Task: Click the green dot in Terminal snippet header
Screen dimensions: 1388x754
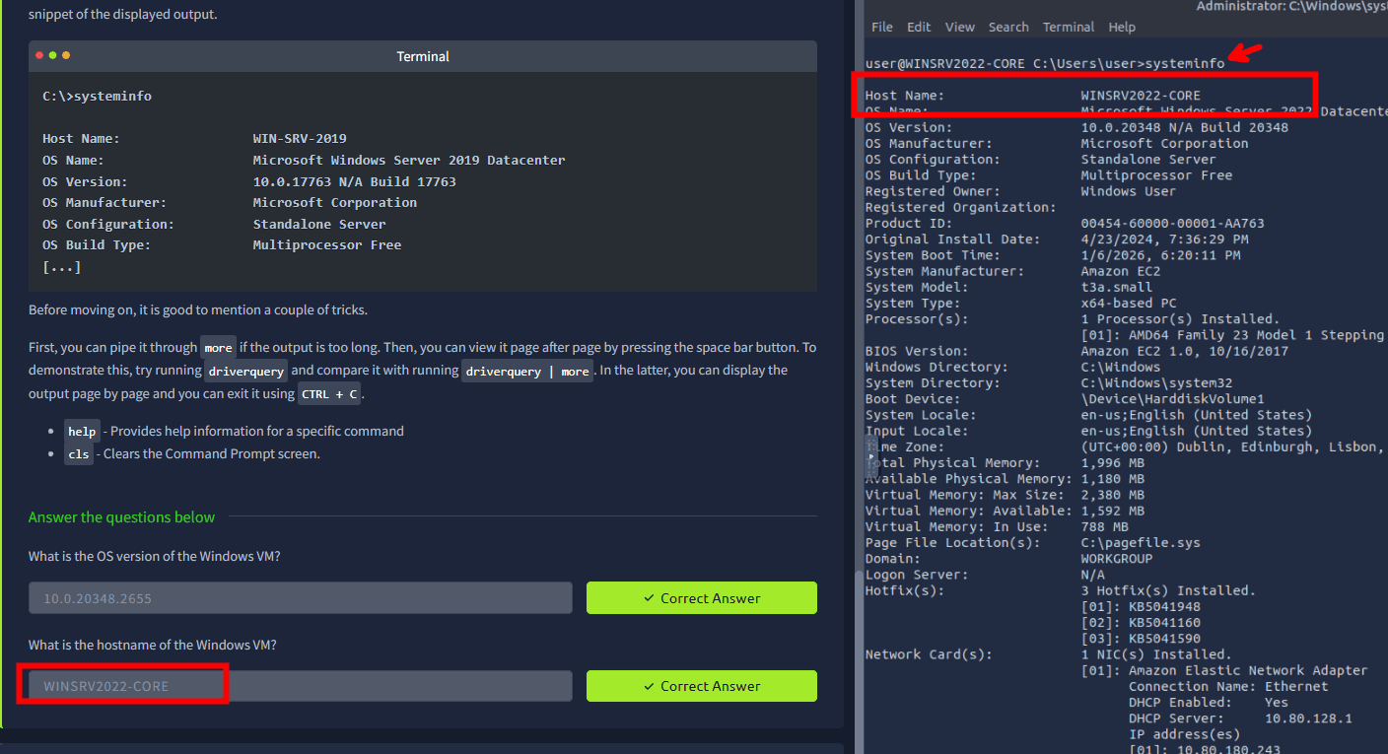Action: click(x=66, y=56)
